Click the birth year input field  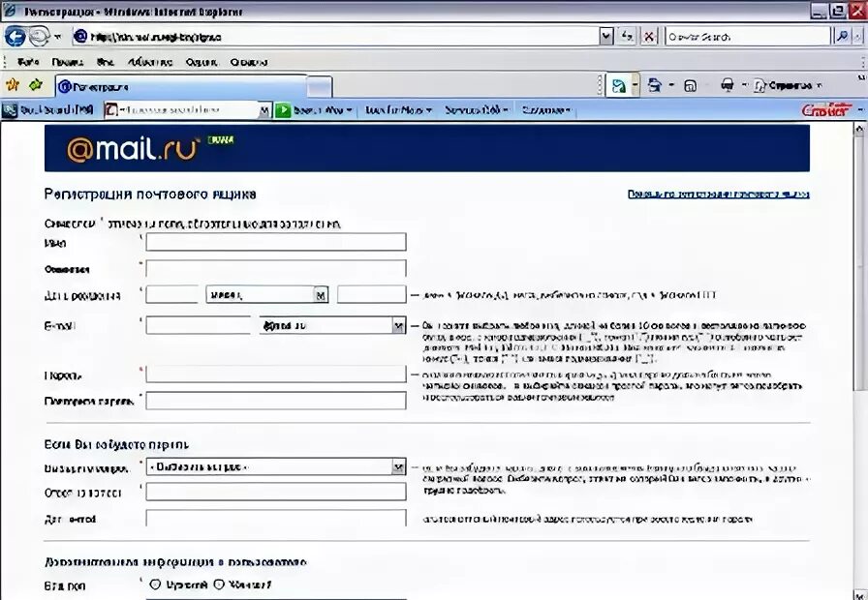pyautogui.click(x=371, y=294)
